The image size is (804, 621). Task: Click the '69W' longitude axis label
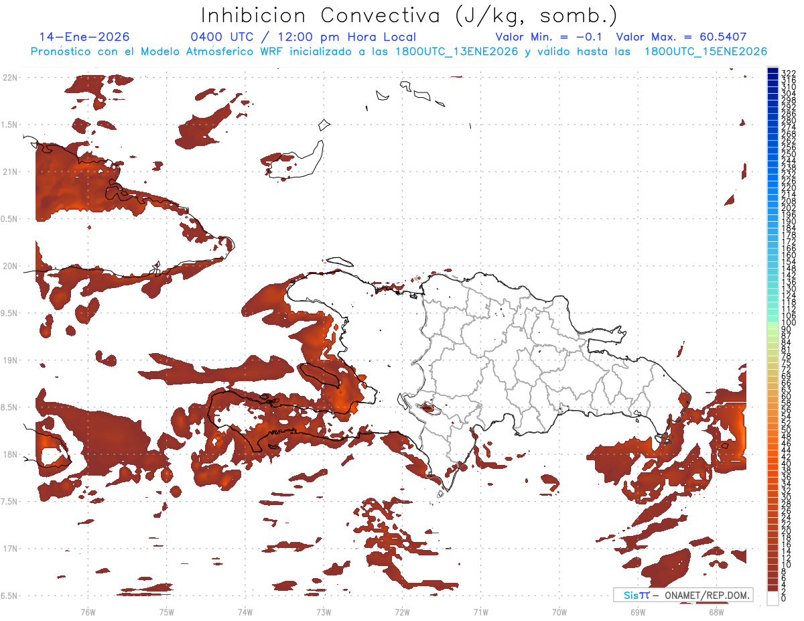(637, 612)
